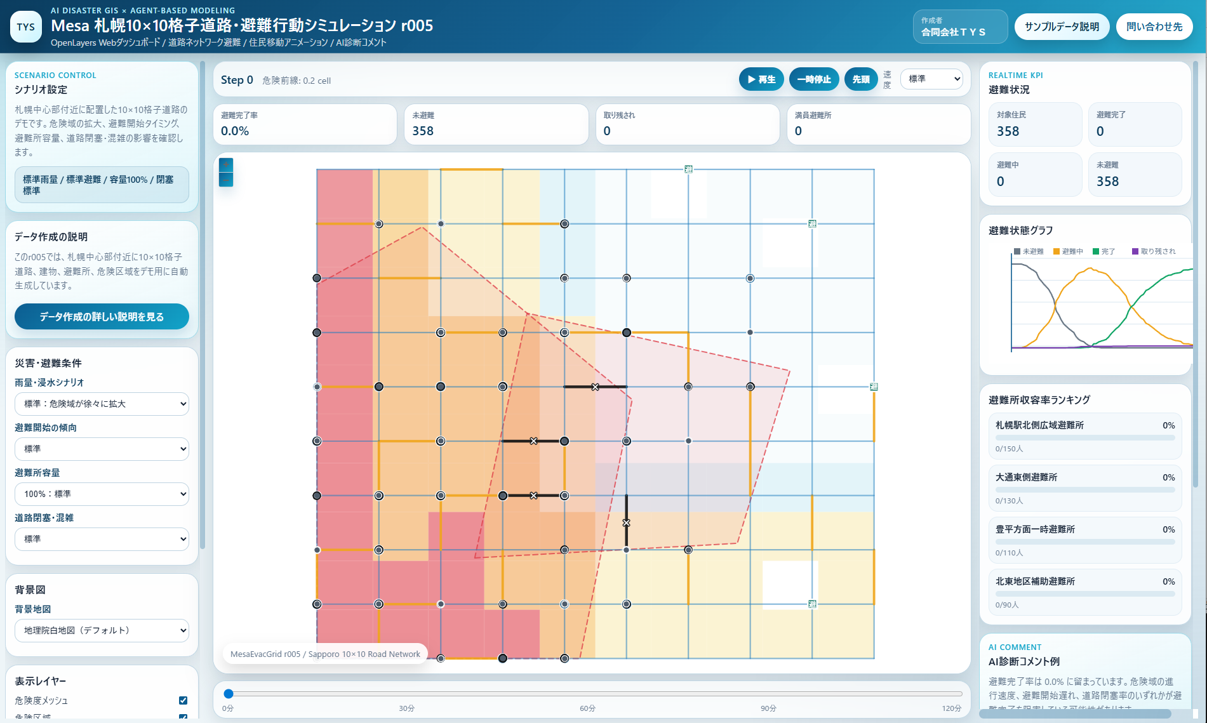Screen dimensions: 1207x723
Task: Select the lower-right interior shelter marker
Action: (x=812, y=604)
